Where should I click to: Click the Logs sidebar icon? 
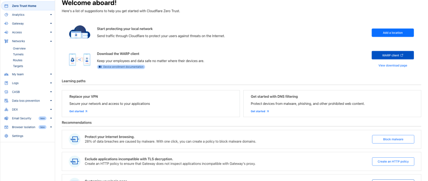[6, 83]
